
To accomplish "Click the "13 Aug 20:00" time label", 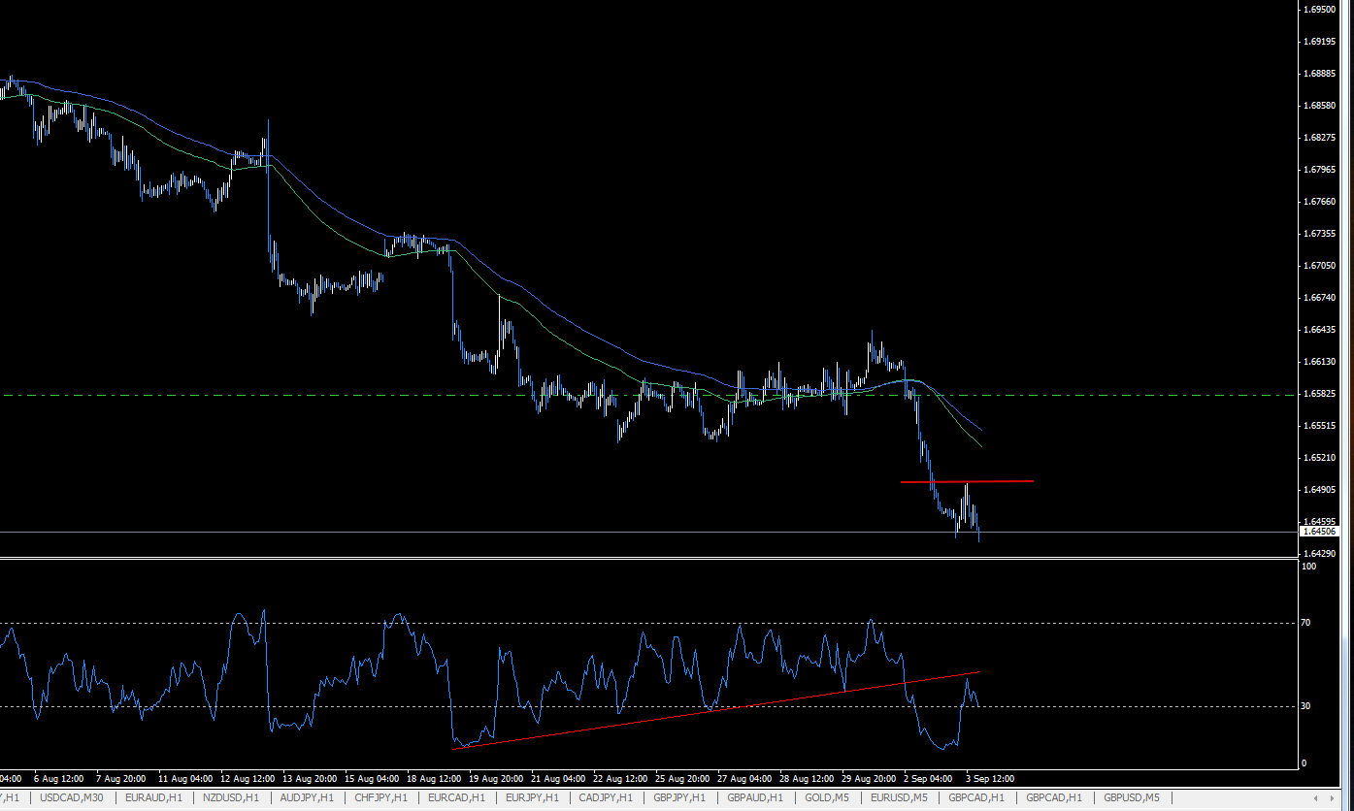I will pos(309,779).
